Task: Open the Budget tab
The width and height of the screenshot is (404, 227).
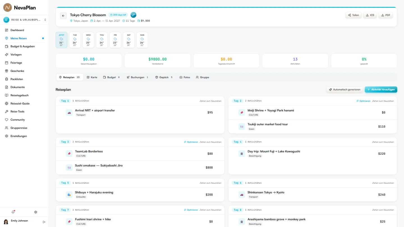Action: [x=111, y=77]
